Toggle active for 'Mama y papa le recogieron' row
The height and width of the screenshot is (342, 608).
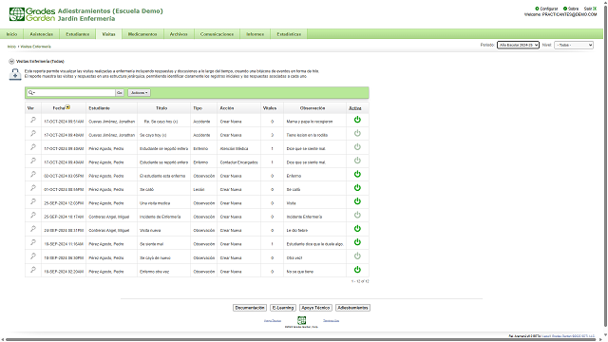[357, 120]
